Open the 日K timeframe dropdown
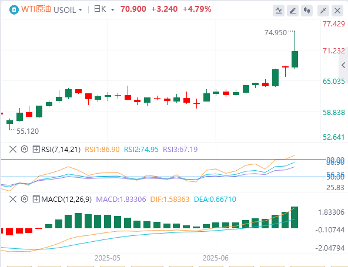Screen dimensions: 348x267 click(104, 9)
